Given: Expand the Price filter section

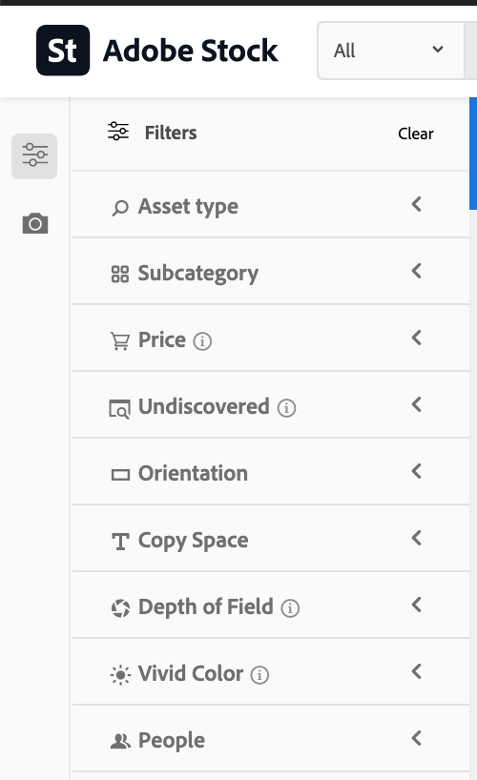Looking at the screenshot, I should pos(271,339).
